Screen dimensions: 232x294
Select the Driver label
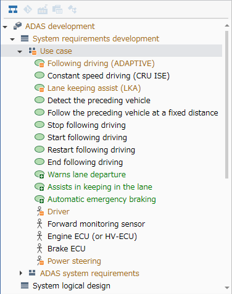tap(59, 212)
